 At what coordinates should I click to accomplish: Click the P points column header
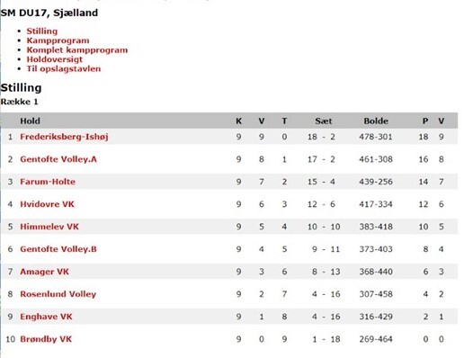point(425,121)
